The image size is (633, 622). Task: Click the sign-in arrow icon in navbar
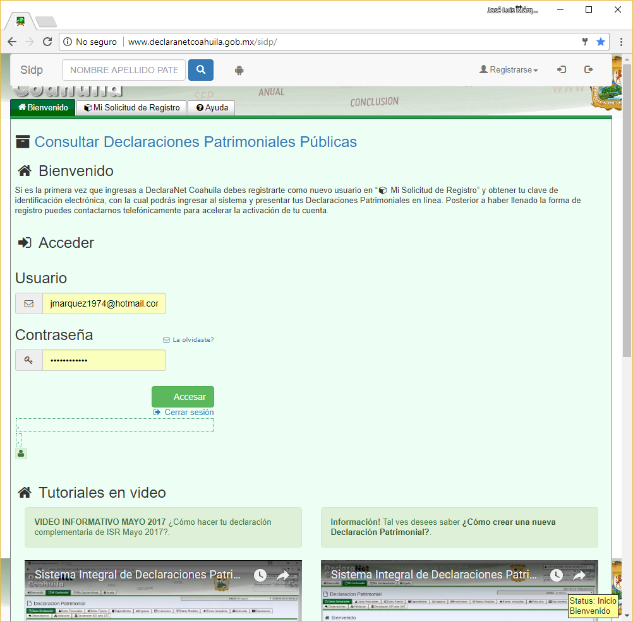[x=561, y=70]
